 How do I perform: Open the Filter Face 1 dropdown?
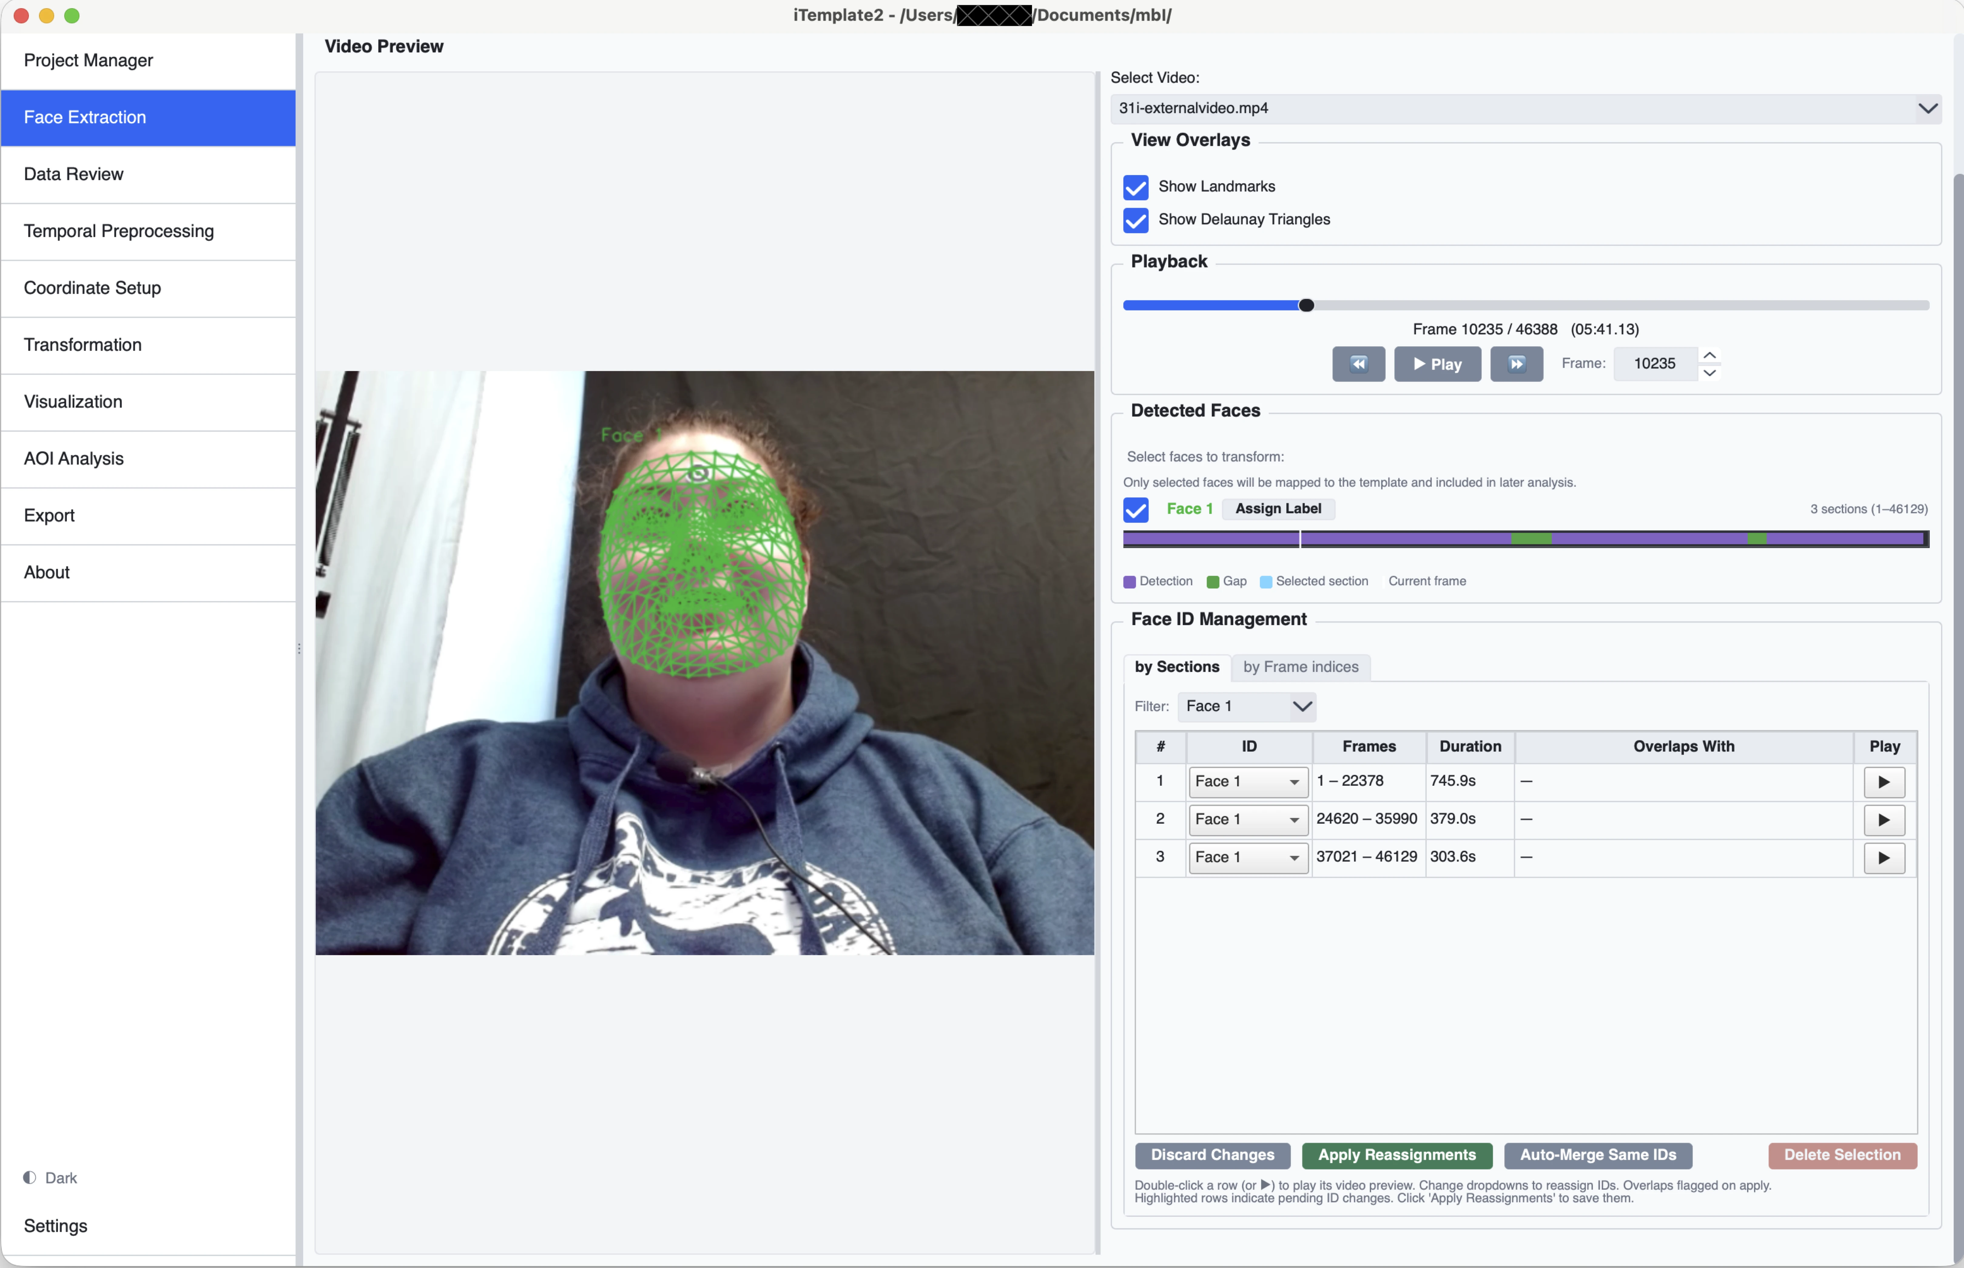(1246, 706)
